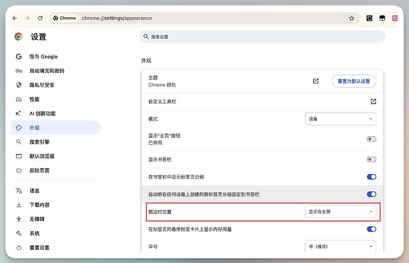The height and width of the screenshot is (263, 409).
Task: Click the shield icon for privacy
Action: (x=19, y=85)
